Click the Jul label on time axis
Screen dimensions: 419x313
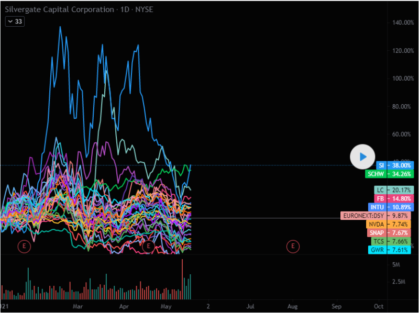point(250,306)
